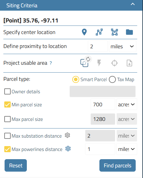This screenshot has height=178, width=143.
Task: Uncheck the Min parcel size checkbox
Action: tap(7, 104)
